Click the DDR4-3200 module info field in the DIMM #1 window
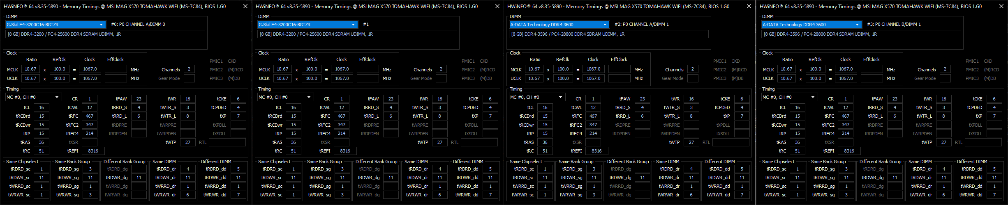The height and width of the screenshot is (205, 1008). 357,34
